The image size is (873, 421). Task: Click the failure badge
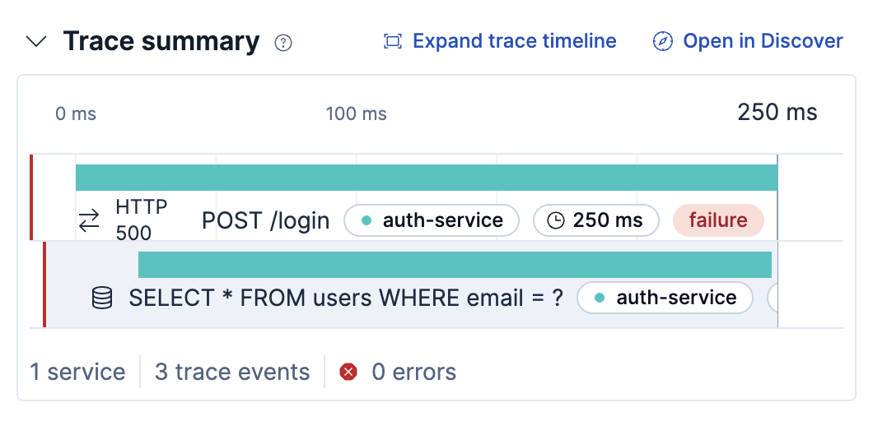(x=718, y=220)
